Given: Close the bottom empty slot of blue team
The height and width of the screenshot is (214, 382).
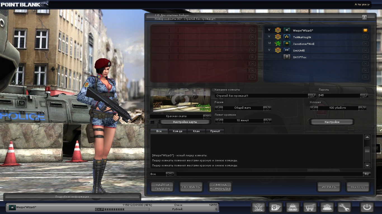Looking at the screenshot, I should tap(365, 77).
